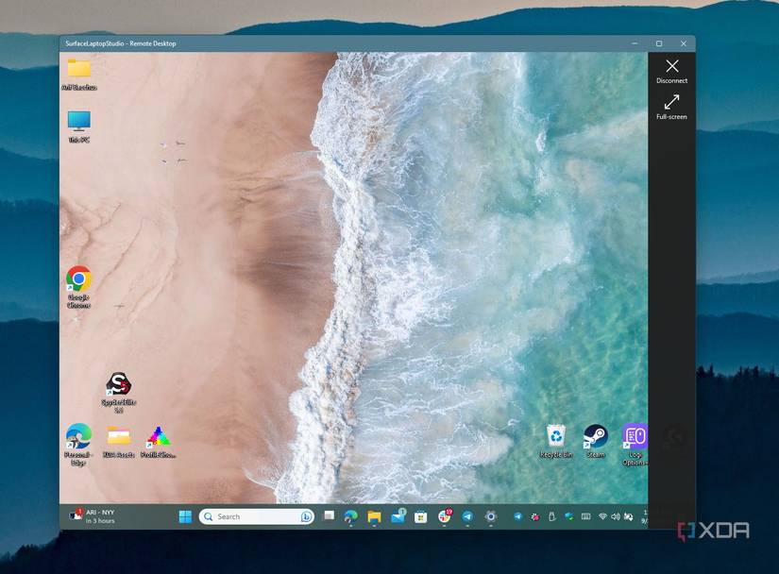Open the Settings gear on the taskbar

[492, 516]
